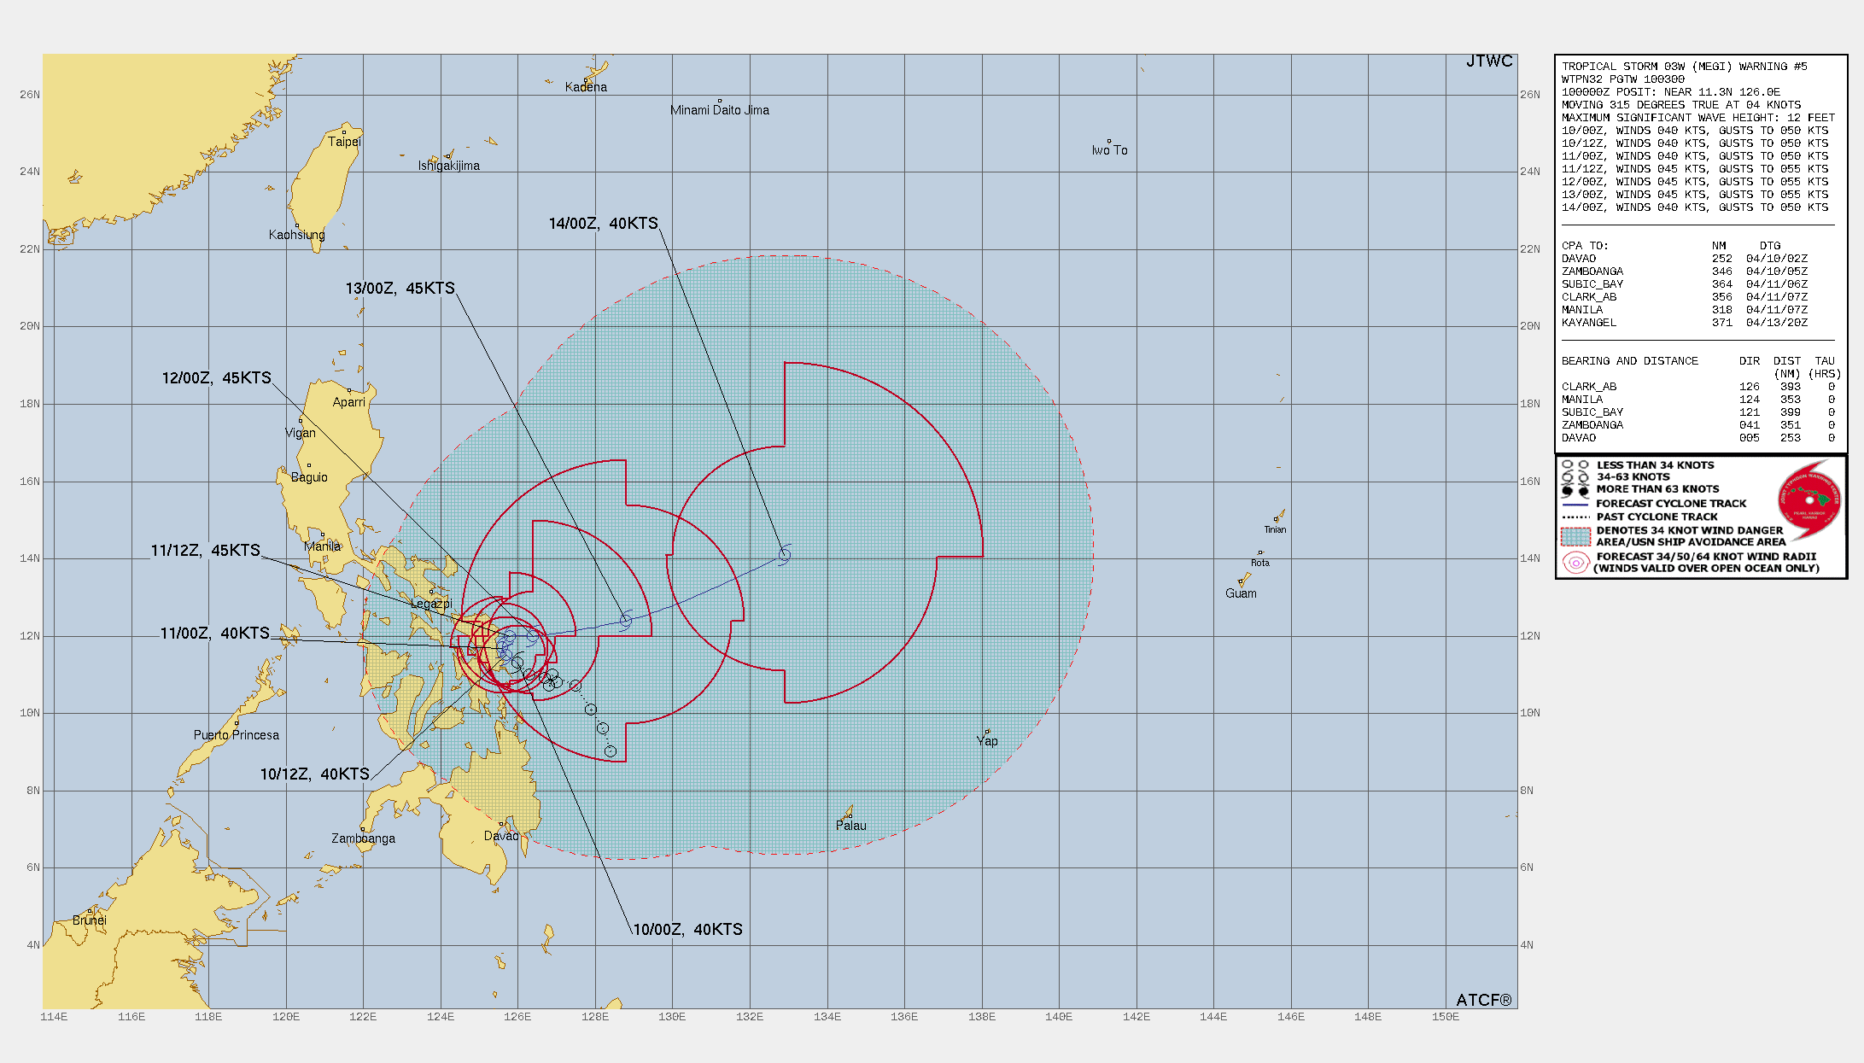This screenshot has width=1864, height=1063.
Task: Click the forecast wind radii legend icon
Action: pos(1575,563)
